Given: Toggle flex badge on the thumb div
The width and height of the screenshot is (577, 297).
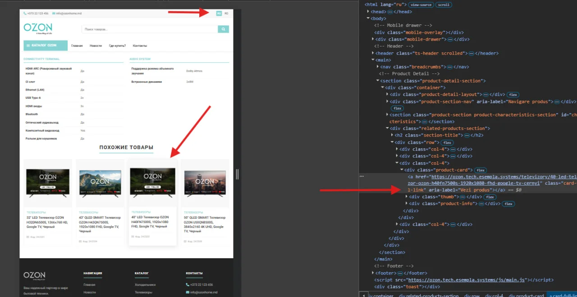Looking at the screenshot, I should [x=490, y=197].
